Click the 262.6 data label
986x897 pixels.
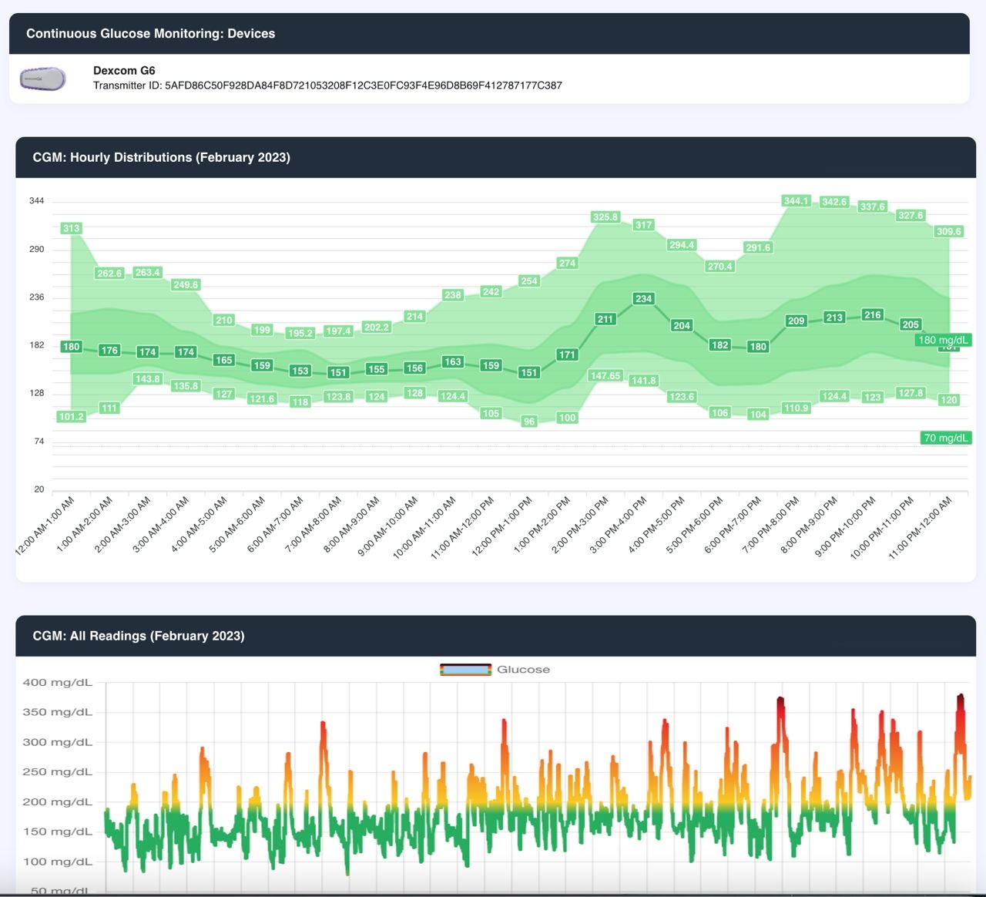pyautogui.click(x=109, y=273)
